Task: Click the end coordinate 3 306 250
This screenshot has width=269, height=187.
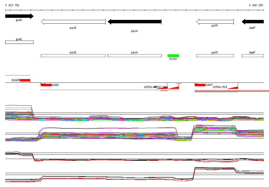Action: tap(256, 5)
